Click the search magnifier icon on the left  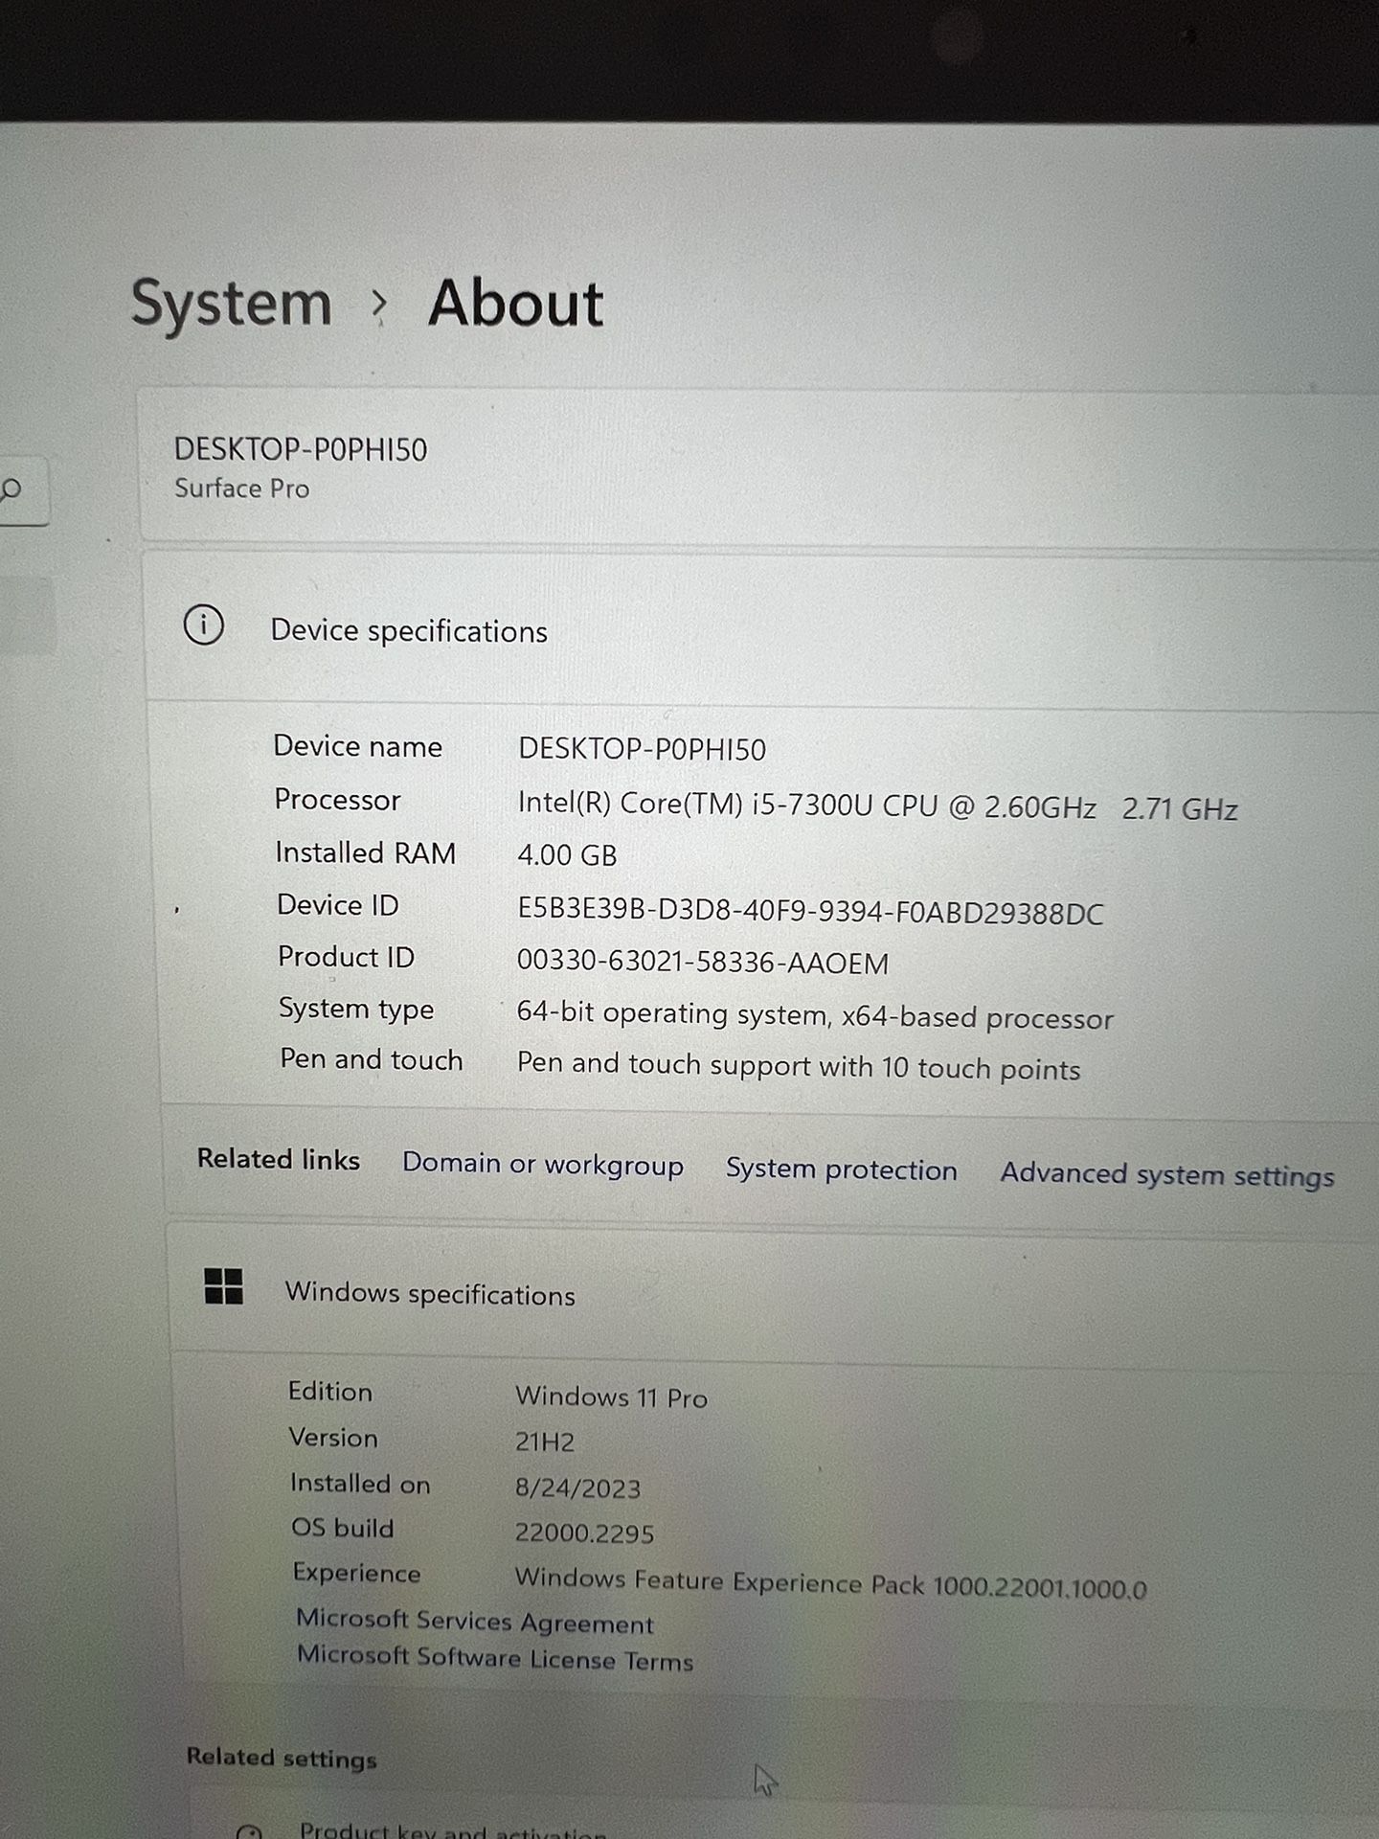[11, 490]
